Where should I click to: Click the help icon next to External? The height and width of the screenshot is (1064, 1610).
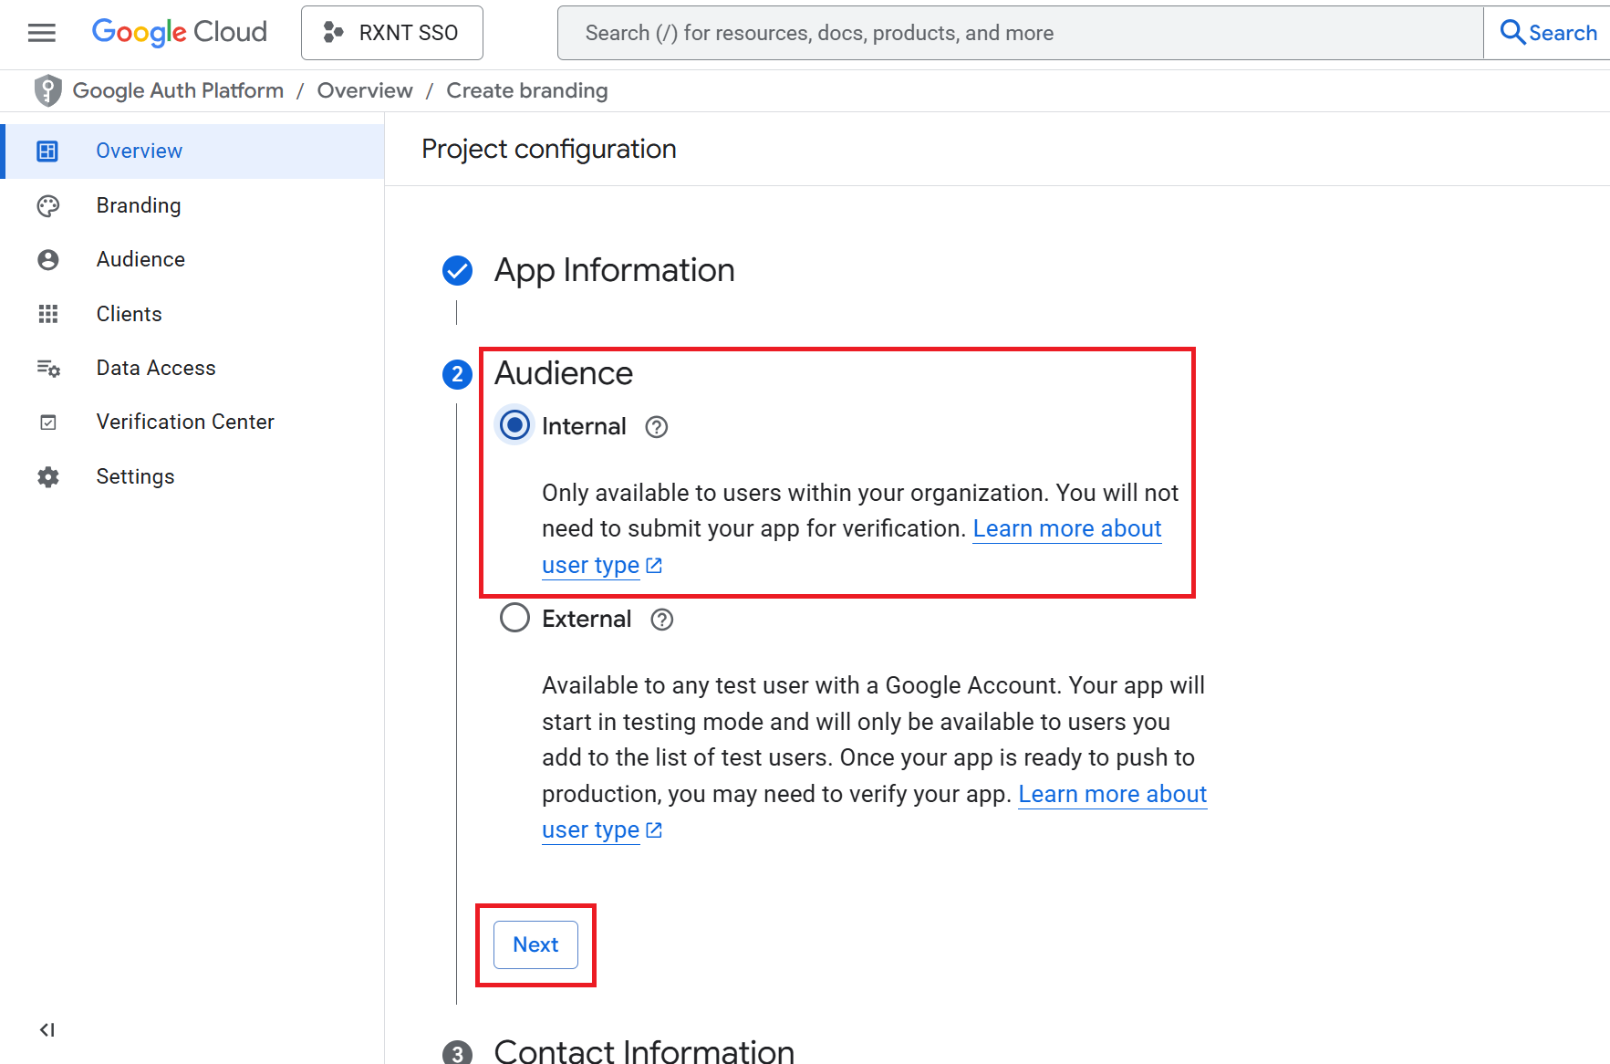(x=661, y=620)
